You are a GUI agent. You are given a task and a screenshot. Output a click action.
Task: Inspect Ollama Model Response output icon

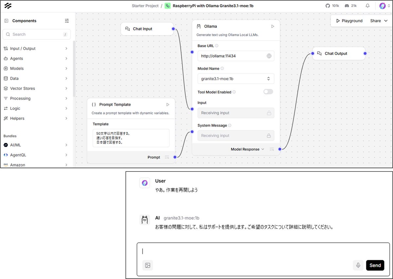pyautogui.click(x=271, y=149)
